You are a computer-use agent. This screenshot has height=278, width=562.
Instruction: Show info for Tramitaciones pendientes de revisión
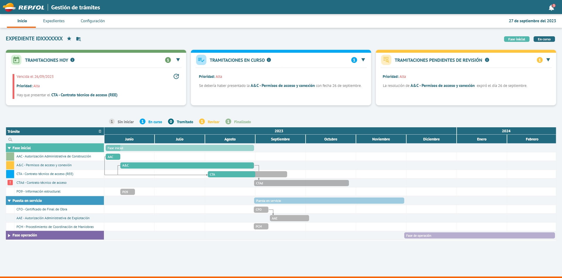pos(487,60)
